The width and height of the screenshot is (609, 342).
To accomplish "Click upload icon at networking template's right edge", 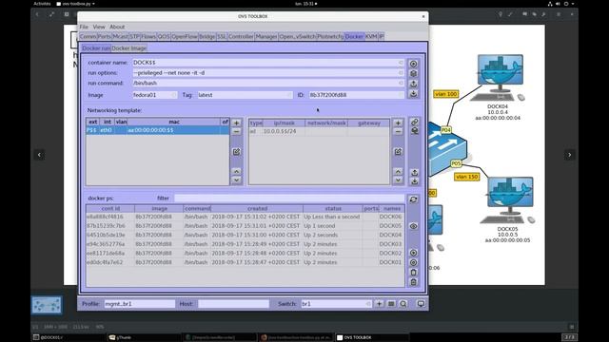I will [x=415, y=172].
